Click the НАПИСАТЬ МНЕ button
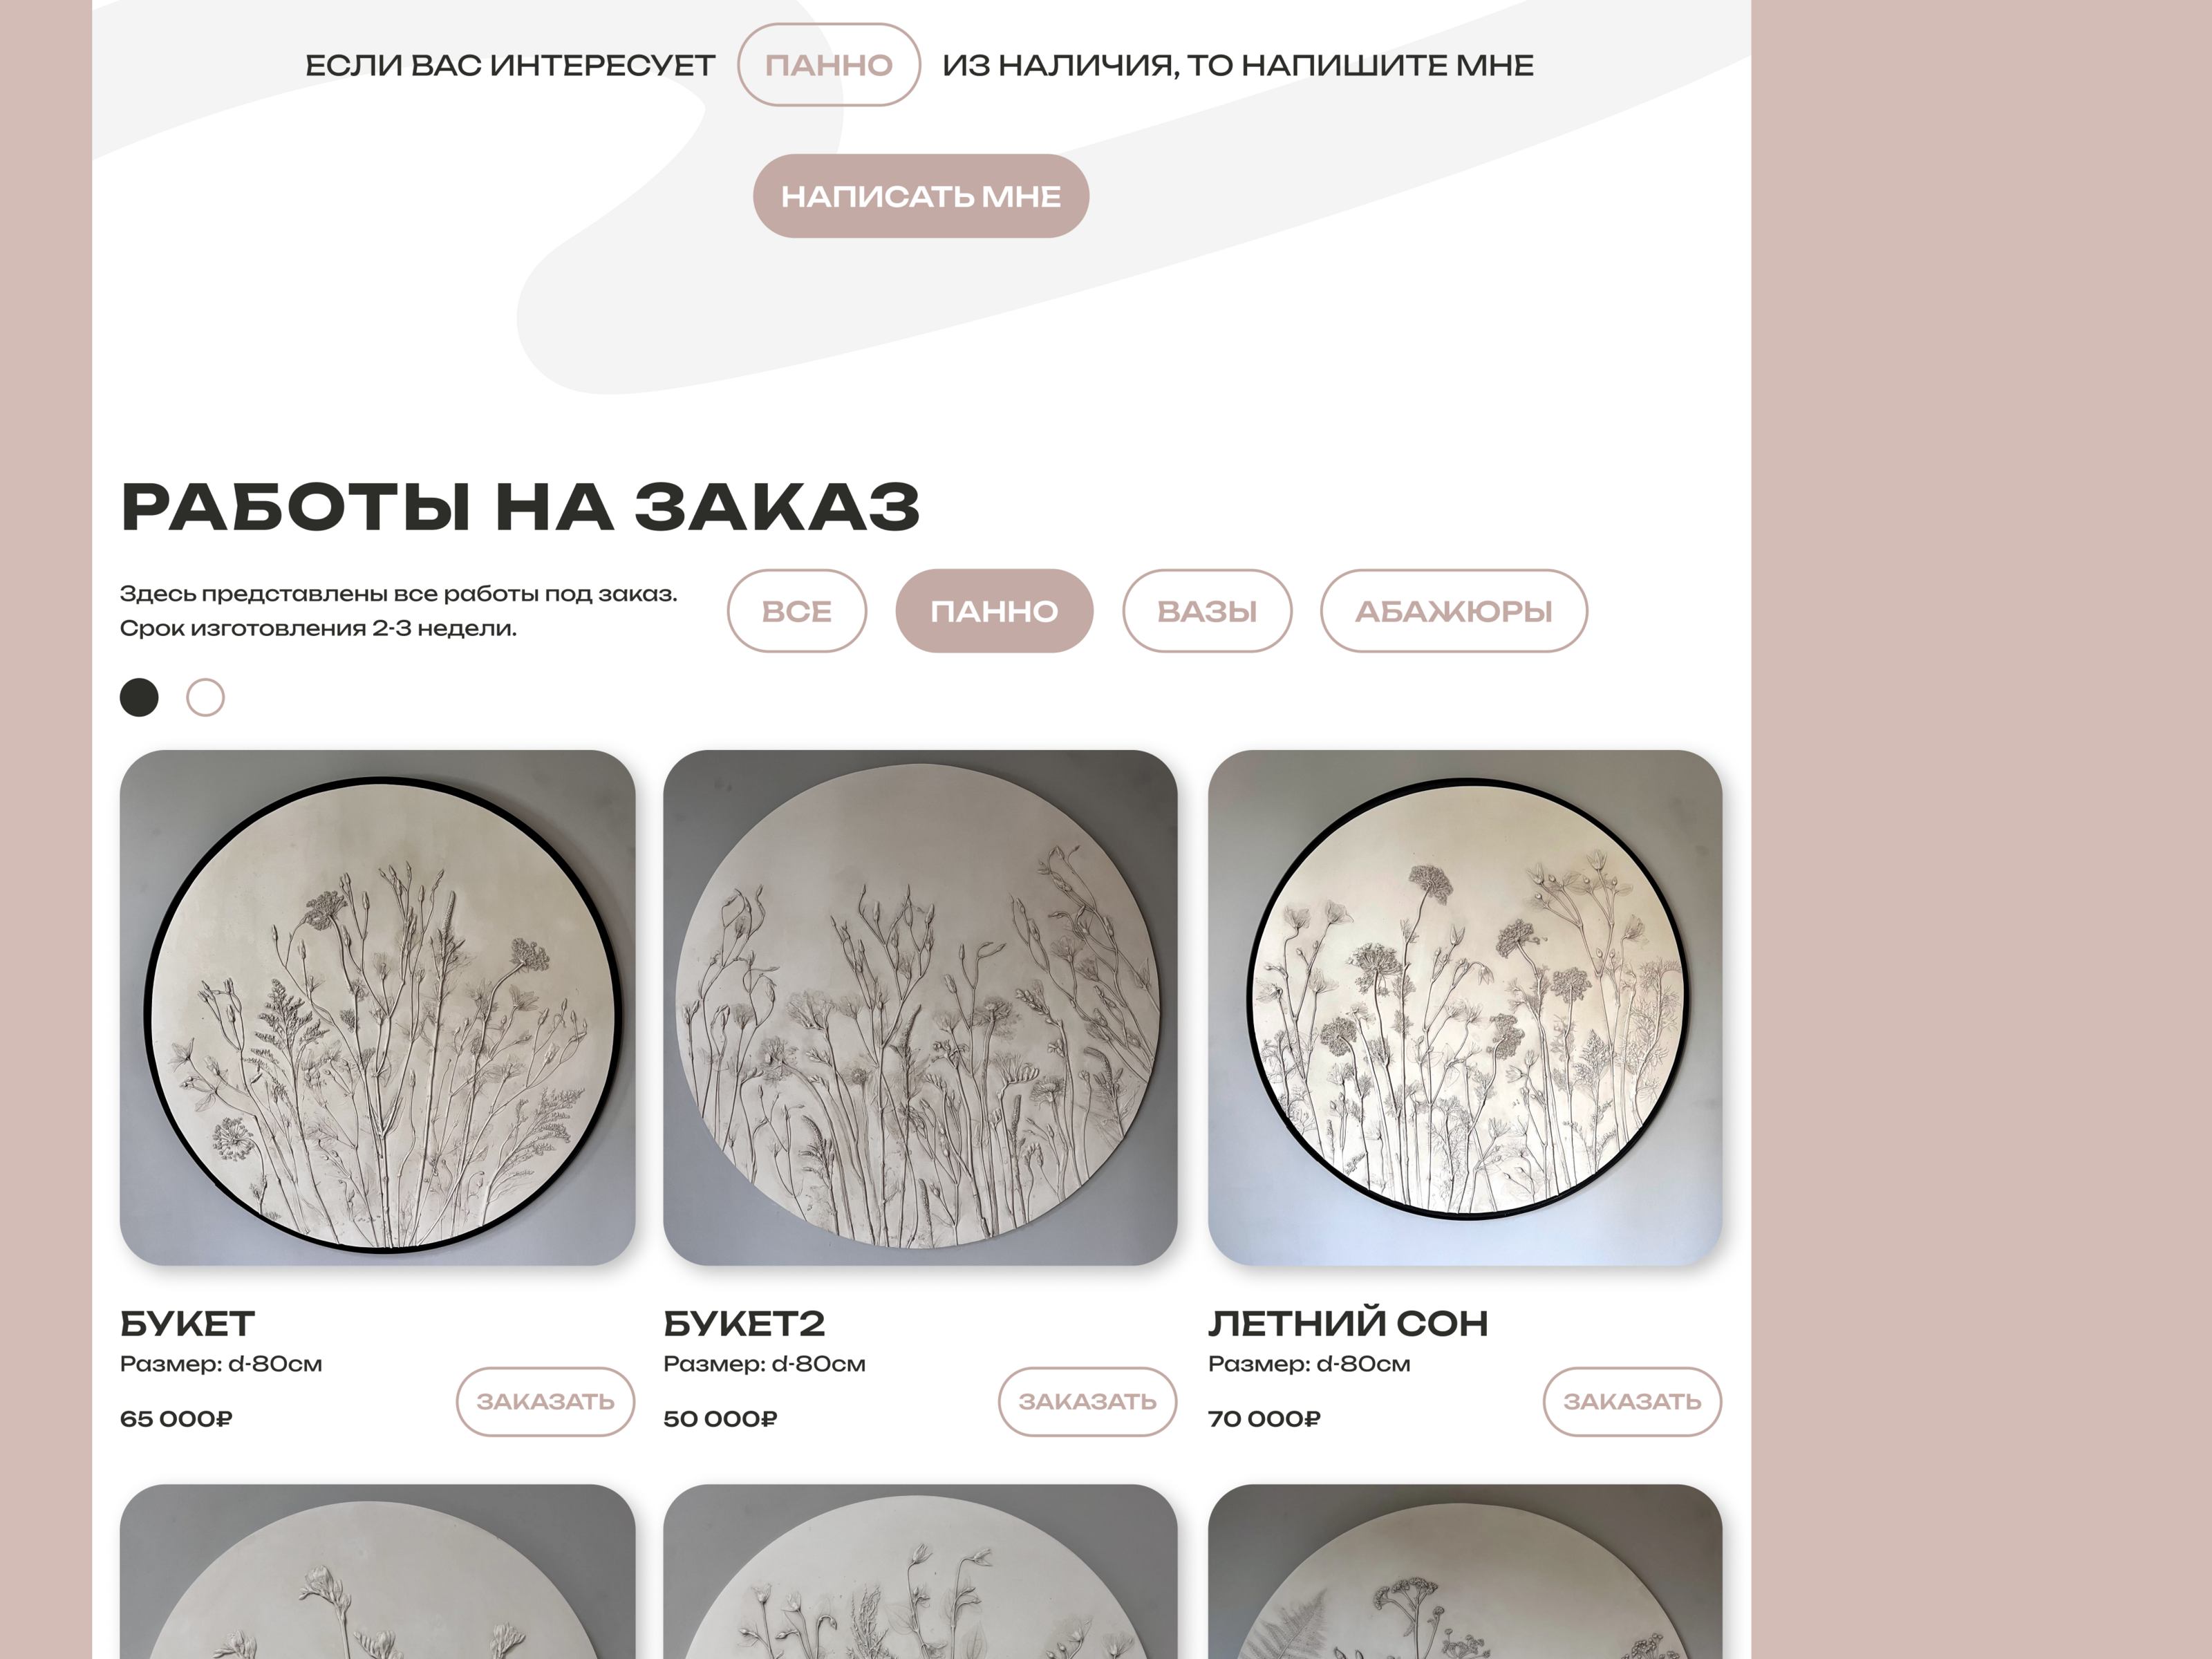This screenshot has height=1659, width=2212. [920, 196]
